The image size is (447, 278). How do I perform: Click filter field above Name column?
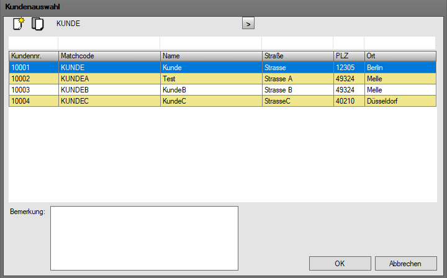pyautogui.click(x=210, y=43)
